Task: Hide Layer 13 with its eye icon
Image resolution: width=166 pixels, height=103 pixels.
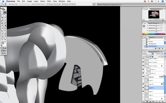Action: [x=143, y=69]
